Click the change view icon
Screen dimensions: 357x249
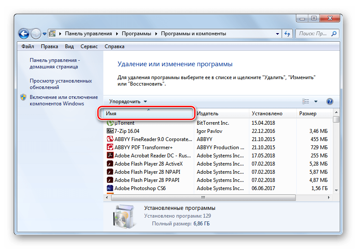click(x=305, y=101)
